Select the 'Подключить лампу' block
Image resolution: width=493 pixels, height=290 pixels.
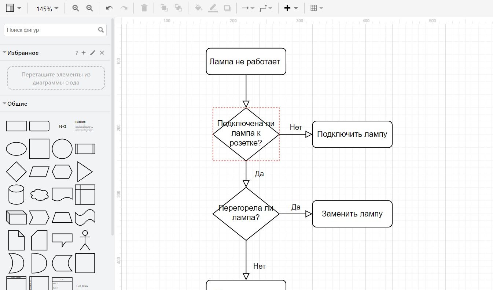pyautogui.click(x=352, y=134)
